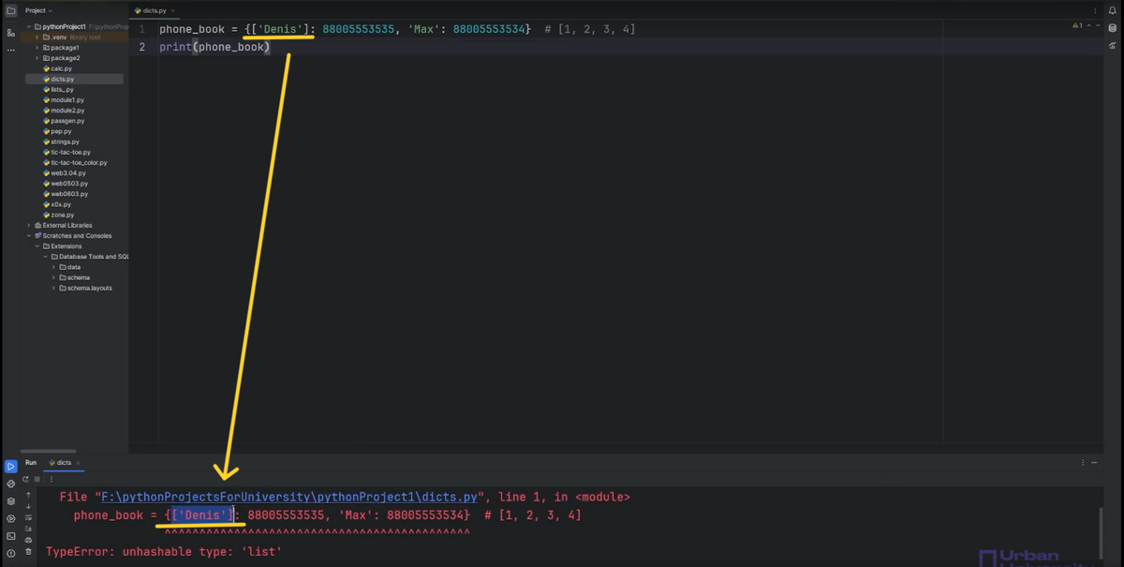Open editor tabs options kebab menu
Screen dimensions: 1124x567
[x=1095, y=10]
